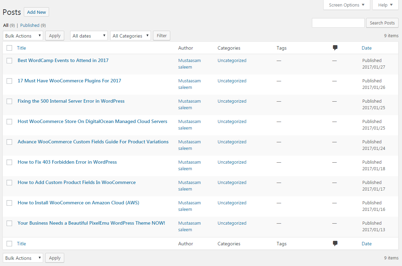The image size is (402, 266).
Task: Toggle checkbox beside PixelEmu WordPress Theme post
Action: tap(9, 223)
